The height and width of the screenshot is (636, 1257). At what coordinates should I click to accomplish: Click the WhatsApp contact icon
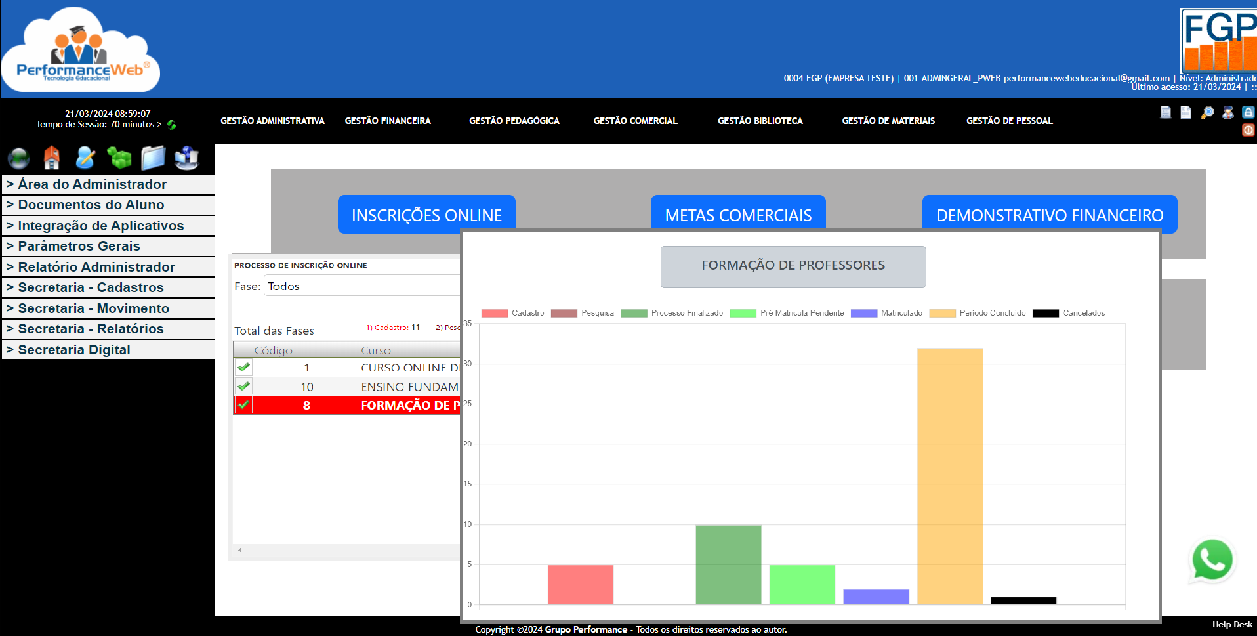pos(1213,559)
